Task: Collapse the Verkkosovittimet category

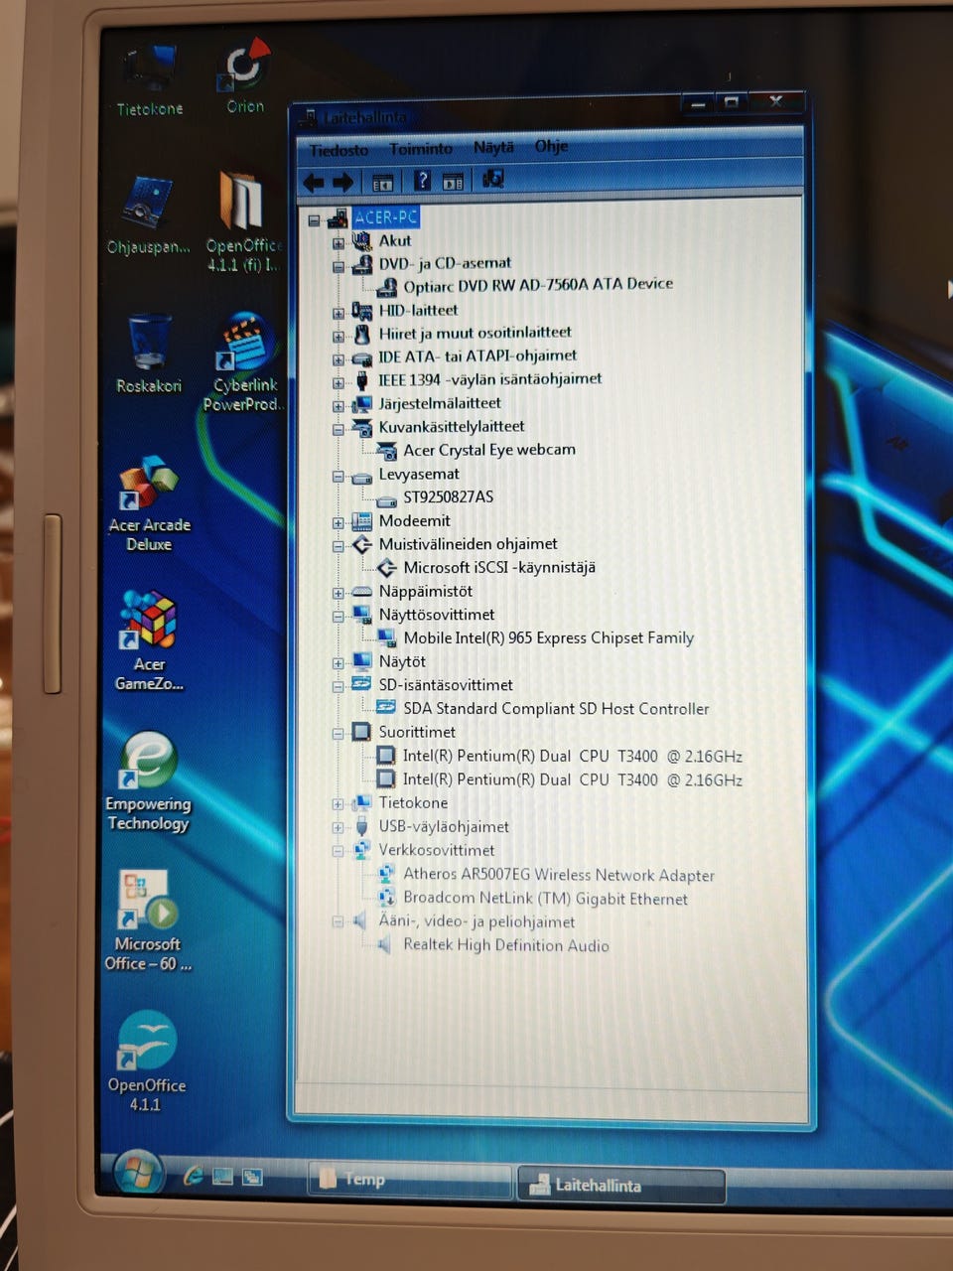Action: 339,851
